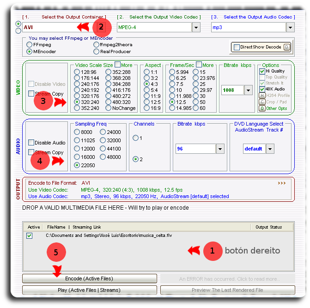Expand the video bitrate 1008 dropdown
This screenshot has width=310, height=308.
click(x=249, y=91)
